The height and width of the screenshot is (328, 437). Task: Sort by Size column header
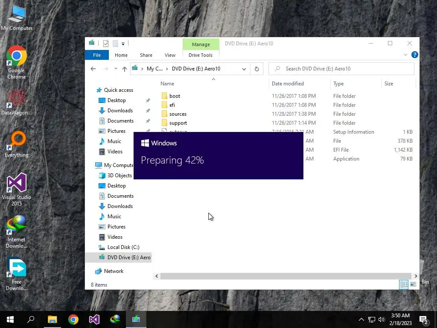click(x=388, y=84)
